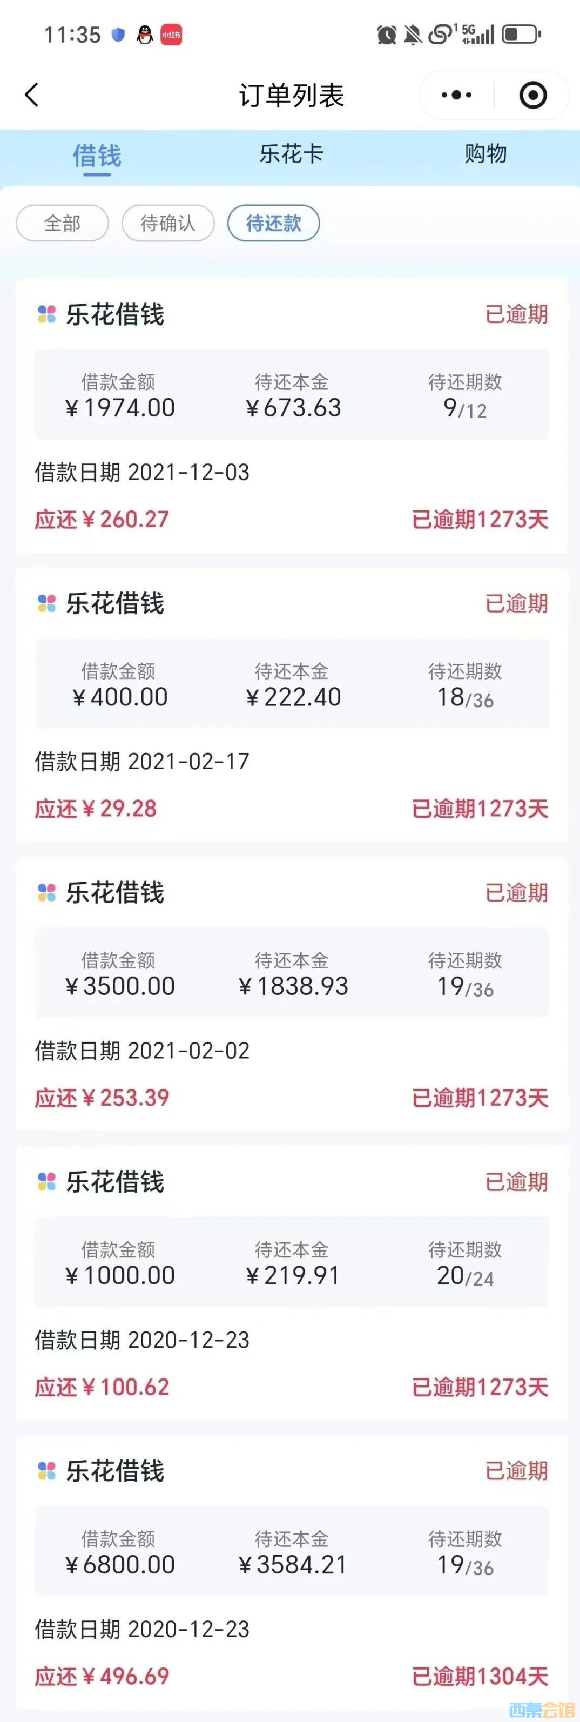The height and width of the screenshot is (1722, 580).
Task: Tap the mini-program close target icon
Action: click(532, 95)
